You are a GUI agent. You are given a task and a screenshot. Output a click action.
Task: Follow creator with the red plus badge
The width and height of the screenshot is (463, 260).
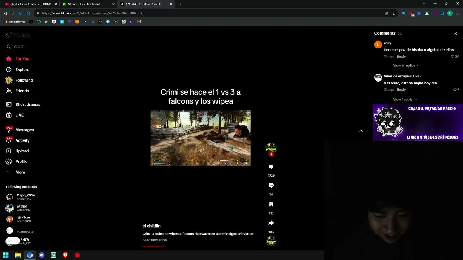click(271, 154)
